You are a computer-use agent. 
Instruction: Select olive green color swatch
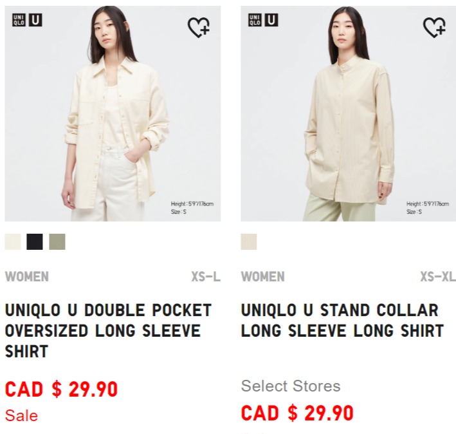click(x=57, y=241)
